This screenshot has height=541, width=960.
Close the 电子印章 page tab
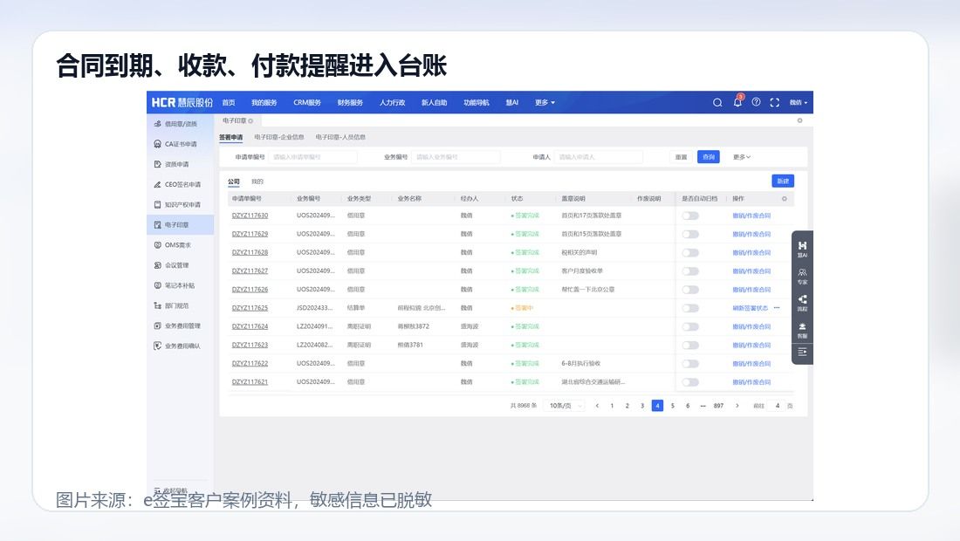250,120
